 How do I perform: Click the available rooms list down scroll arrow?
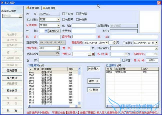pyautogui.click(x=79, y=103)
